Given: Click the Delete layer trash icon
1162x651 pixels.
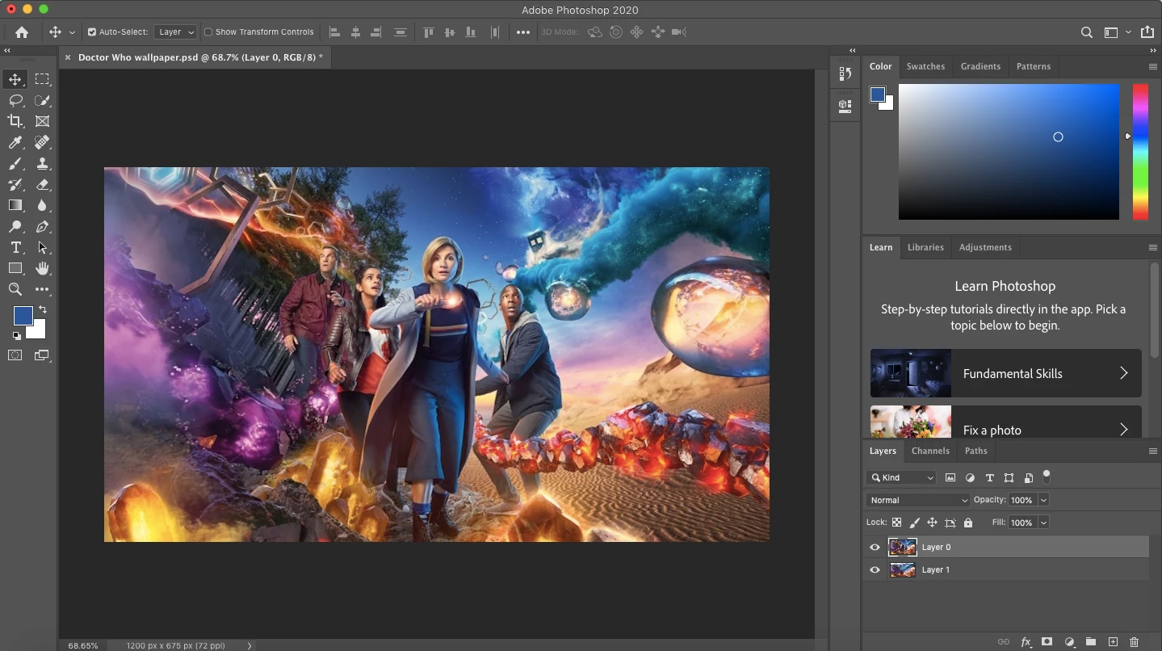Looking at the screenshot, I should pos(1134,642).
